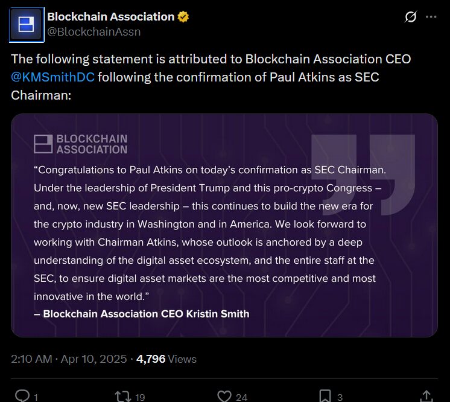Open the Grok explain-post icon

(411, 17)
